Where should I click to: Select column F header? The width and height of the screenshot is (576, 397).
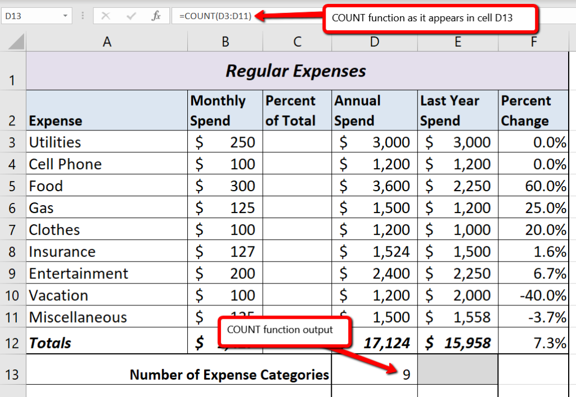point(533,42)
